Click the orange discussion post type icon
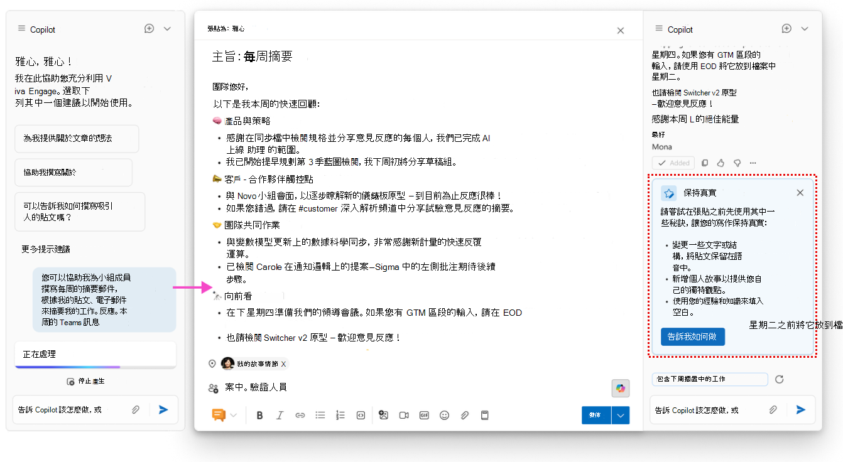The image size is (843, 462). 219,415
